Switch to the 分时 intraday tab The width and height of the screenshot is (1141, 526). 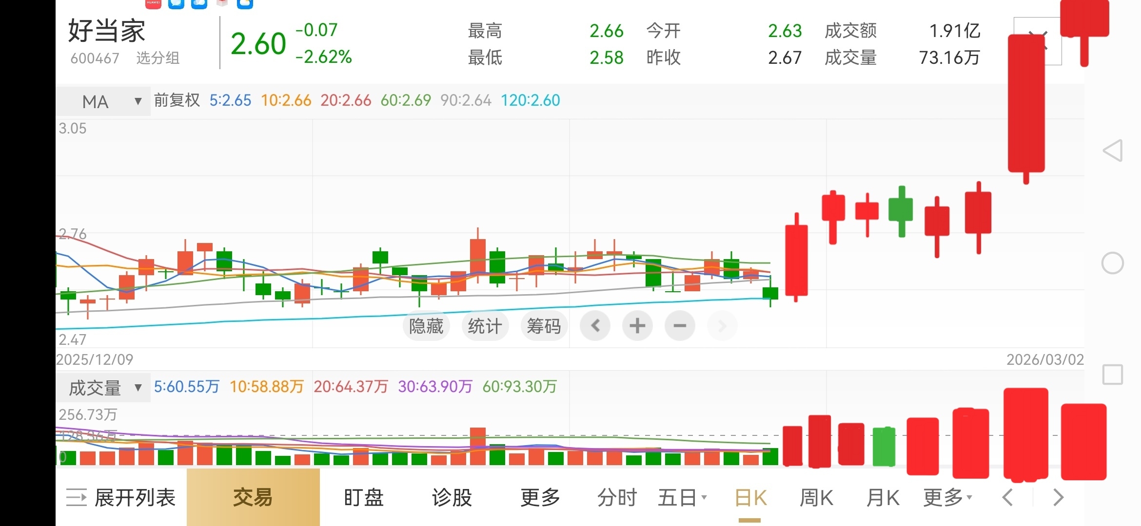pyautogui.click(x=617, y=498)
